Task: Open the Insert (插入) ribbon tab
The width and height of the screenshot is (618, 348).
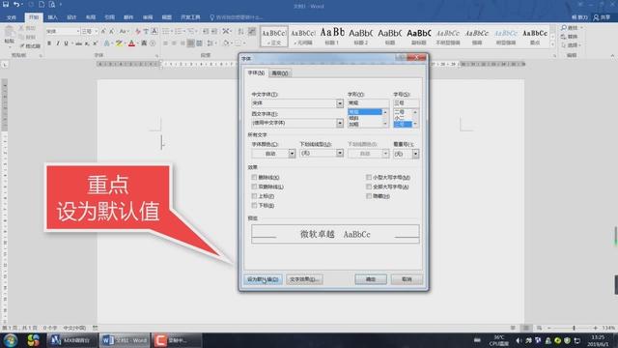Action: 52,17
